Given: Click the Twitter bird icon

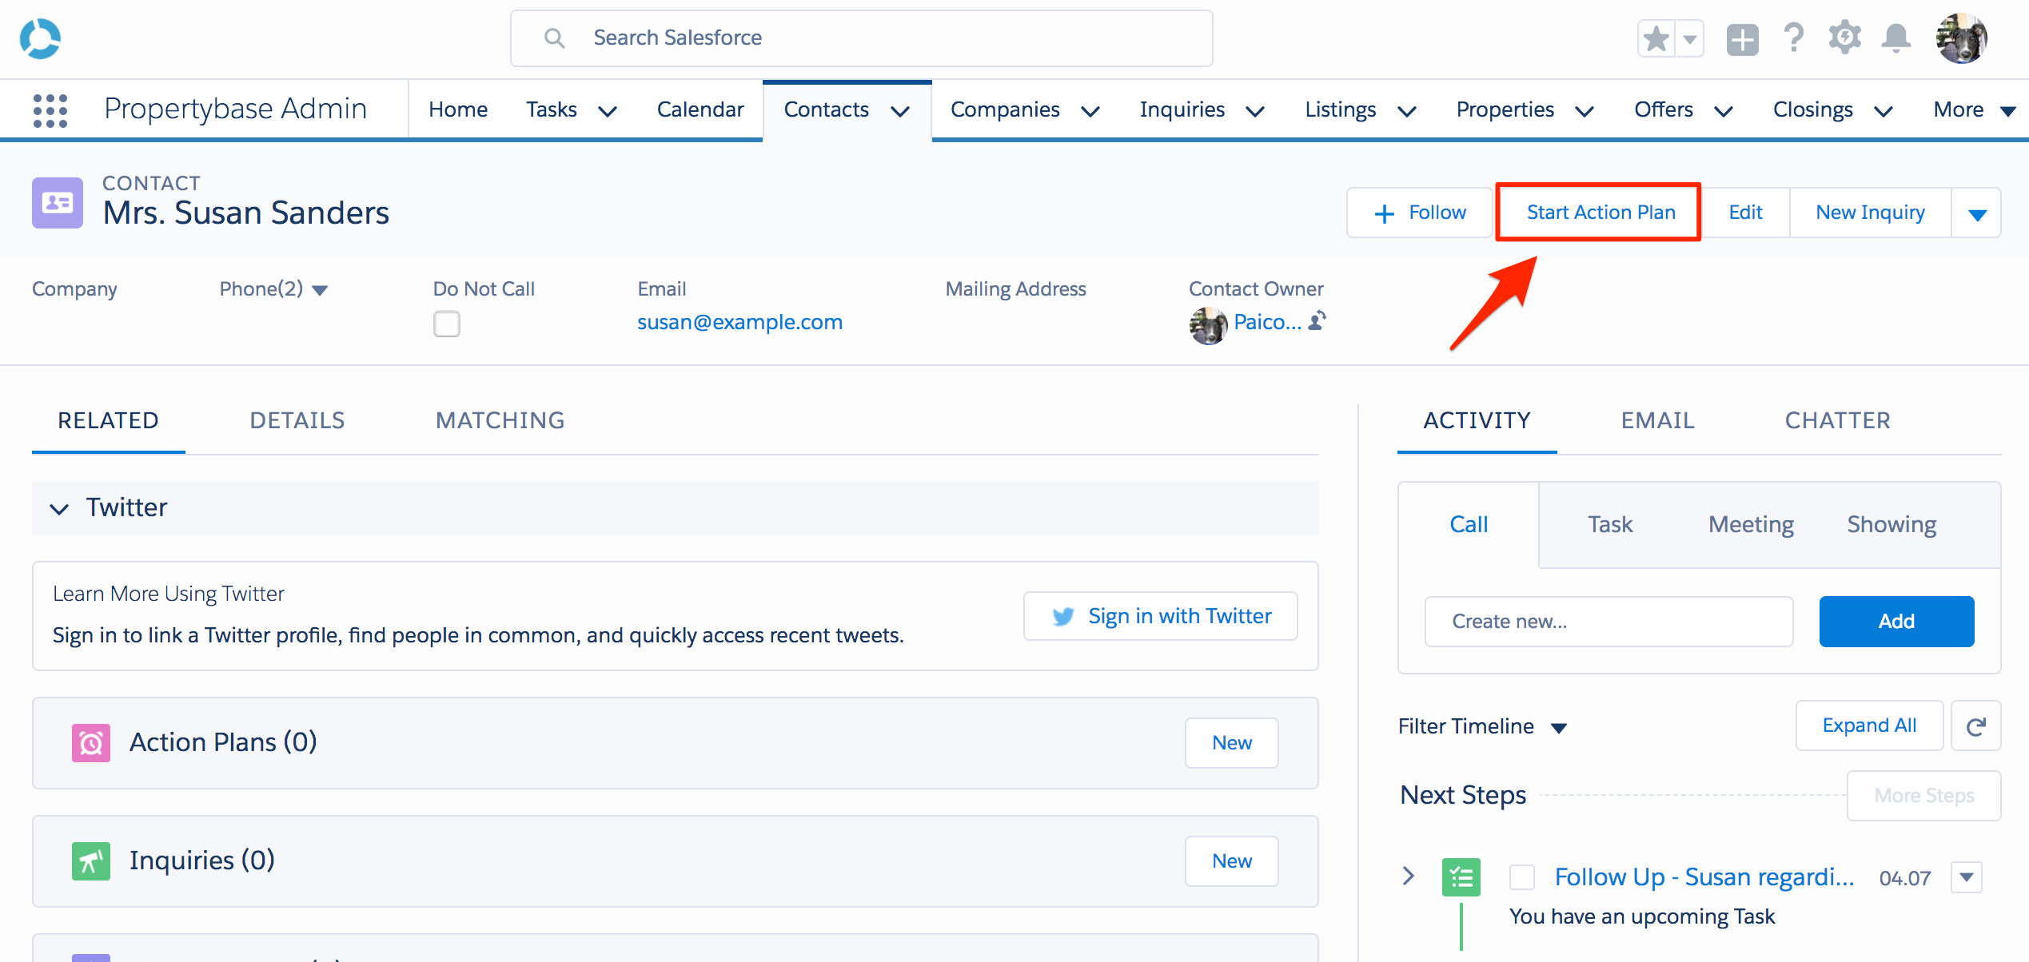Looking at the screenshot, I should click(x=1063, y=616).
